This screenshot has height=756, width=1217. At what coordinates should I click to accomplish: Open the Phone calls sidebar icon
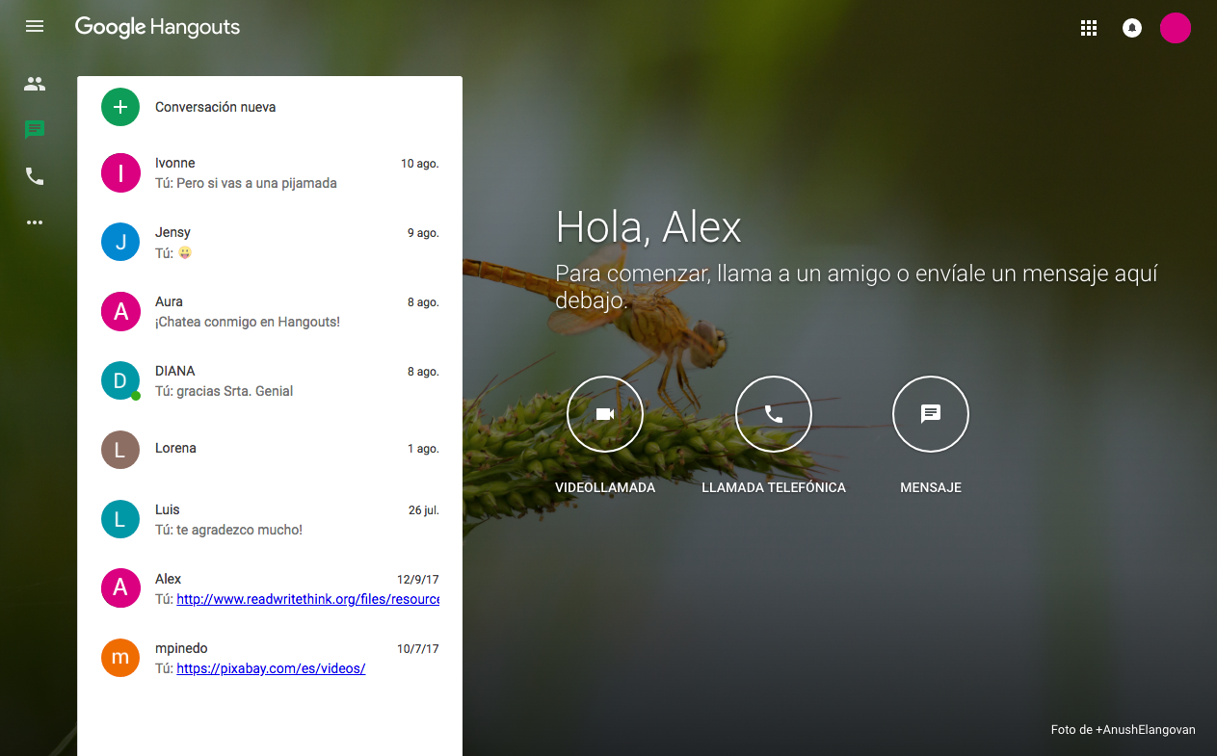pyautogui.click(x=35, y=176)
